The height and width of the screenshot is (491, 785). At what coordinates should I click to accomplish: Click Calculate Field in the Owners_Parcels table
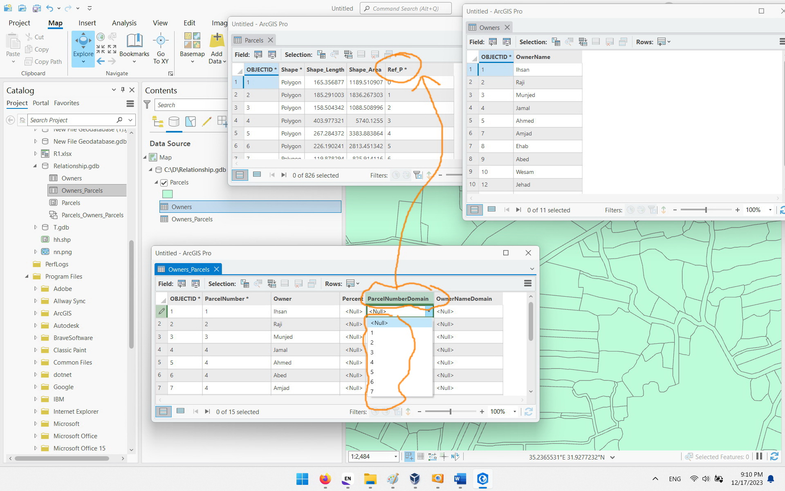click(x=196, y=284)
